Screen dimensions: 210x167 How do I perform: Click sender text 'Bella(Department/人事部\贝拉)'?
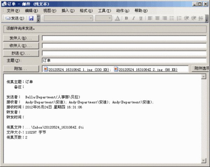coord(53,97)
